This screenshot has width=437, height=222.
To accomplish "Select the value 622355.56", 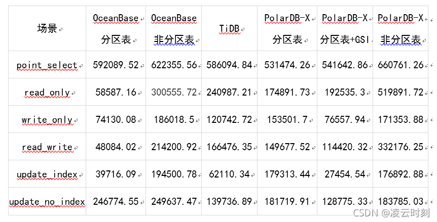I will 174,65.
